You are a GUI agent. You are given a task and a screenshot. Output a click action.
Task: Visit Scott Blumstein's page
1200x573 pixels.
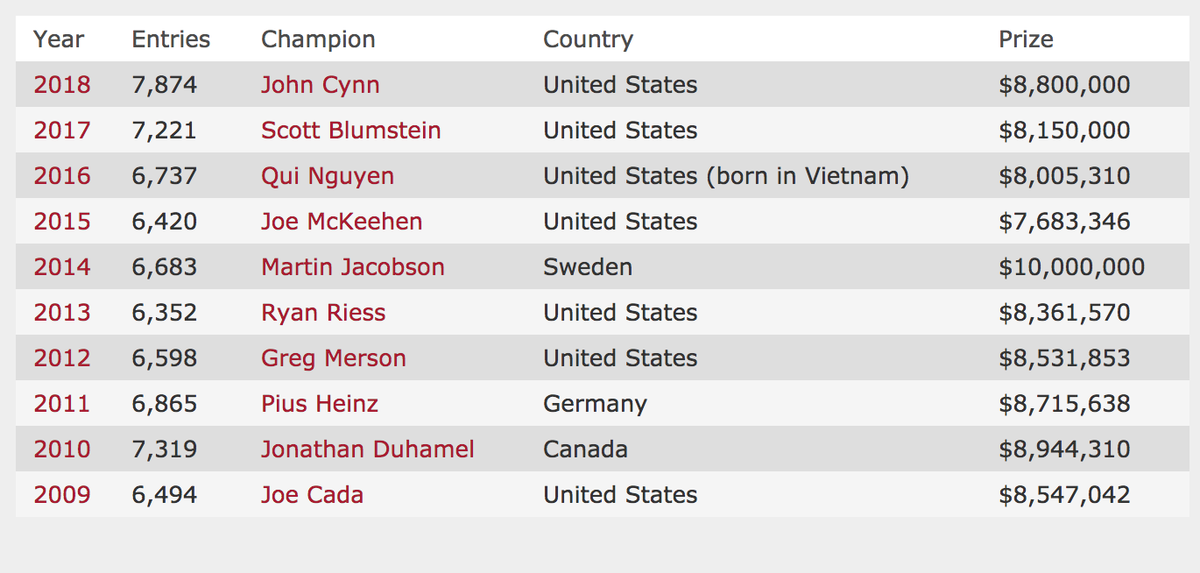351,131
